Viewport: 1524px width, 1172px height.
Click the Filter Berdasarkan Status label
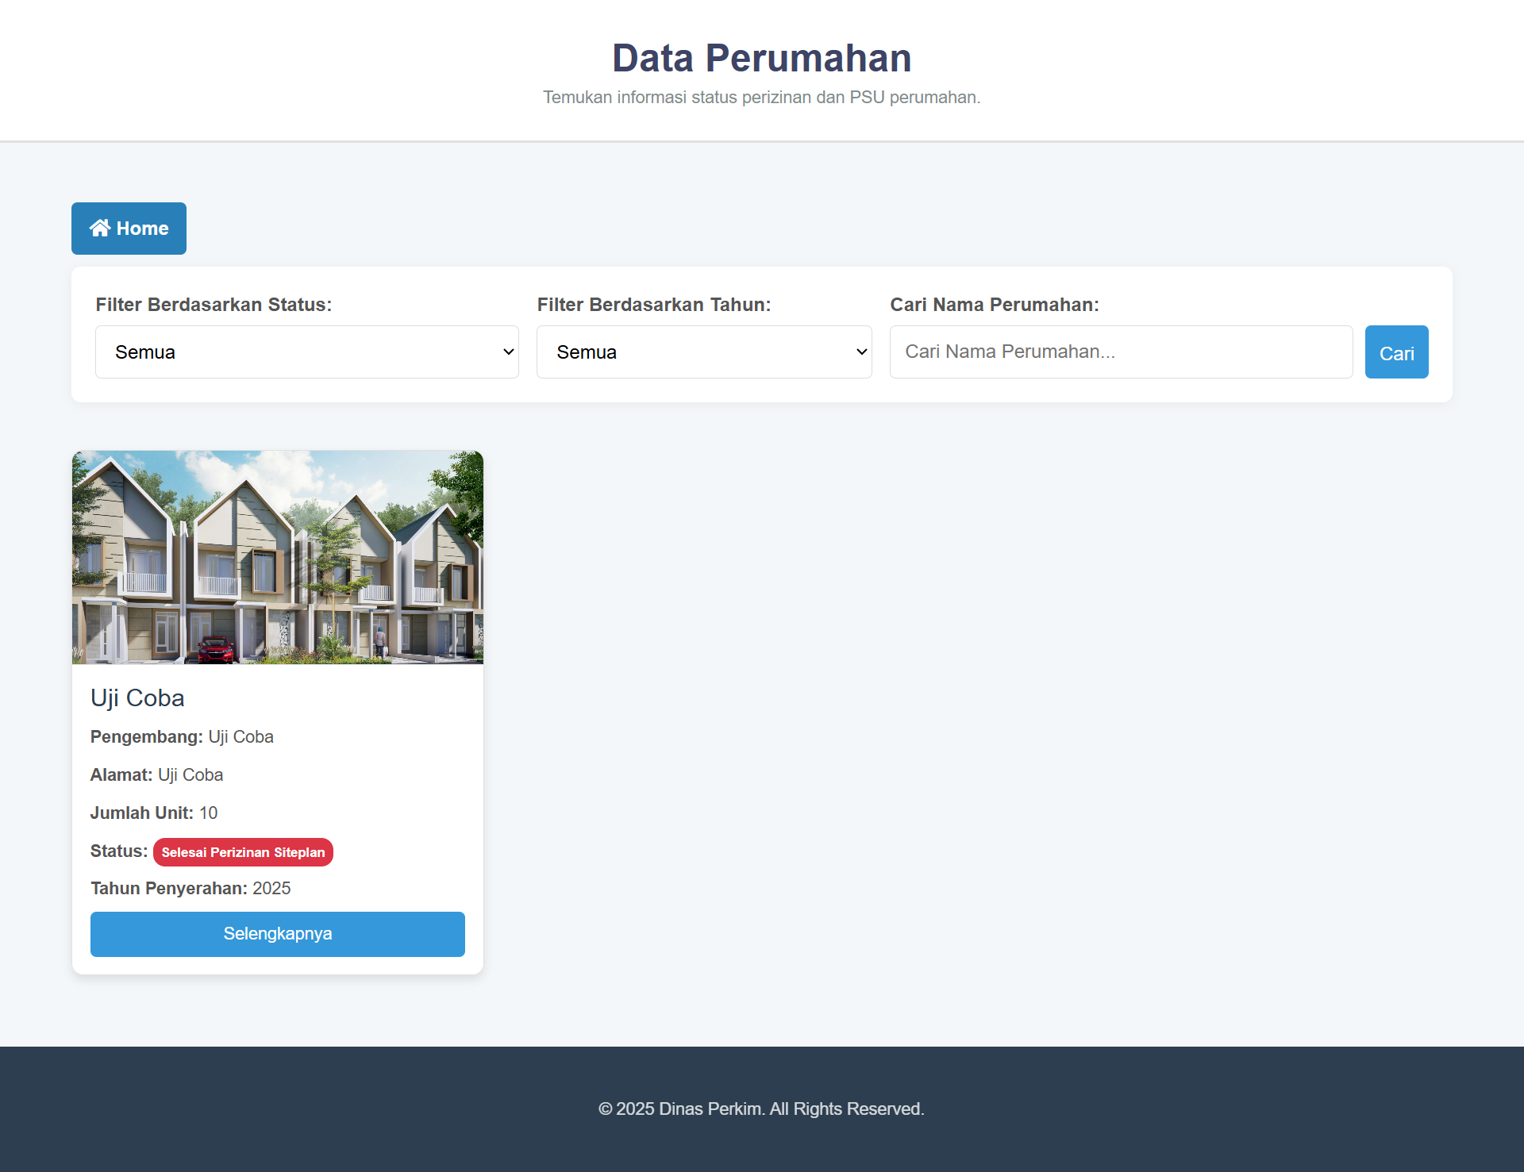[214, 305]
